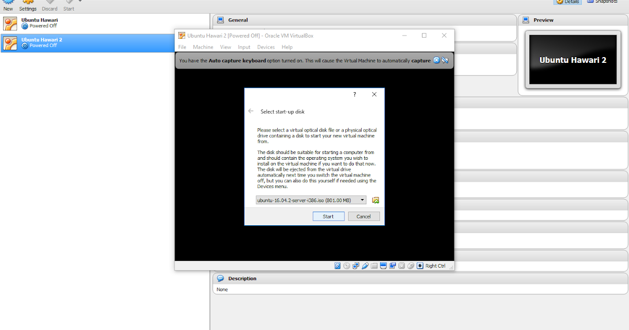The image size is (629, 330).
Task: Click the Start button in the dialog
Action: [329, 216]
